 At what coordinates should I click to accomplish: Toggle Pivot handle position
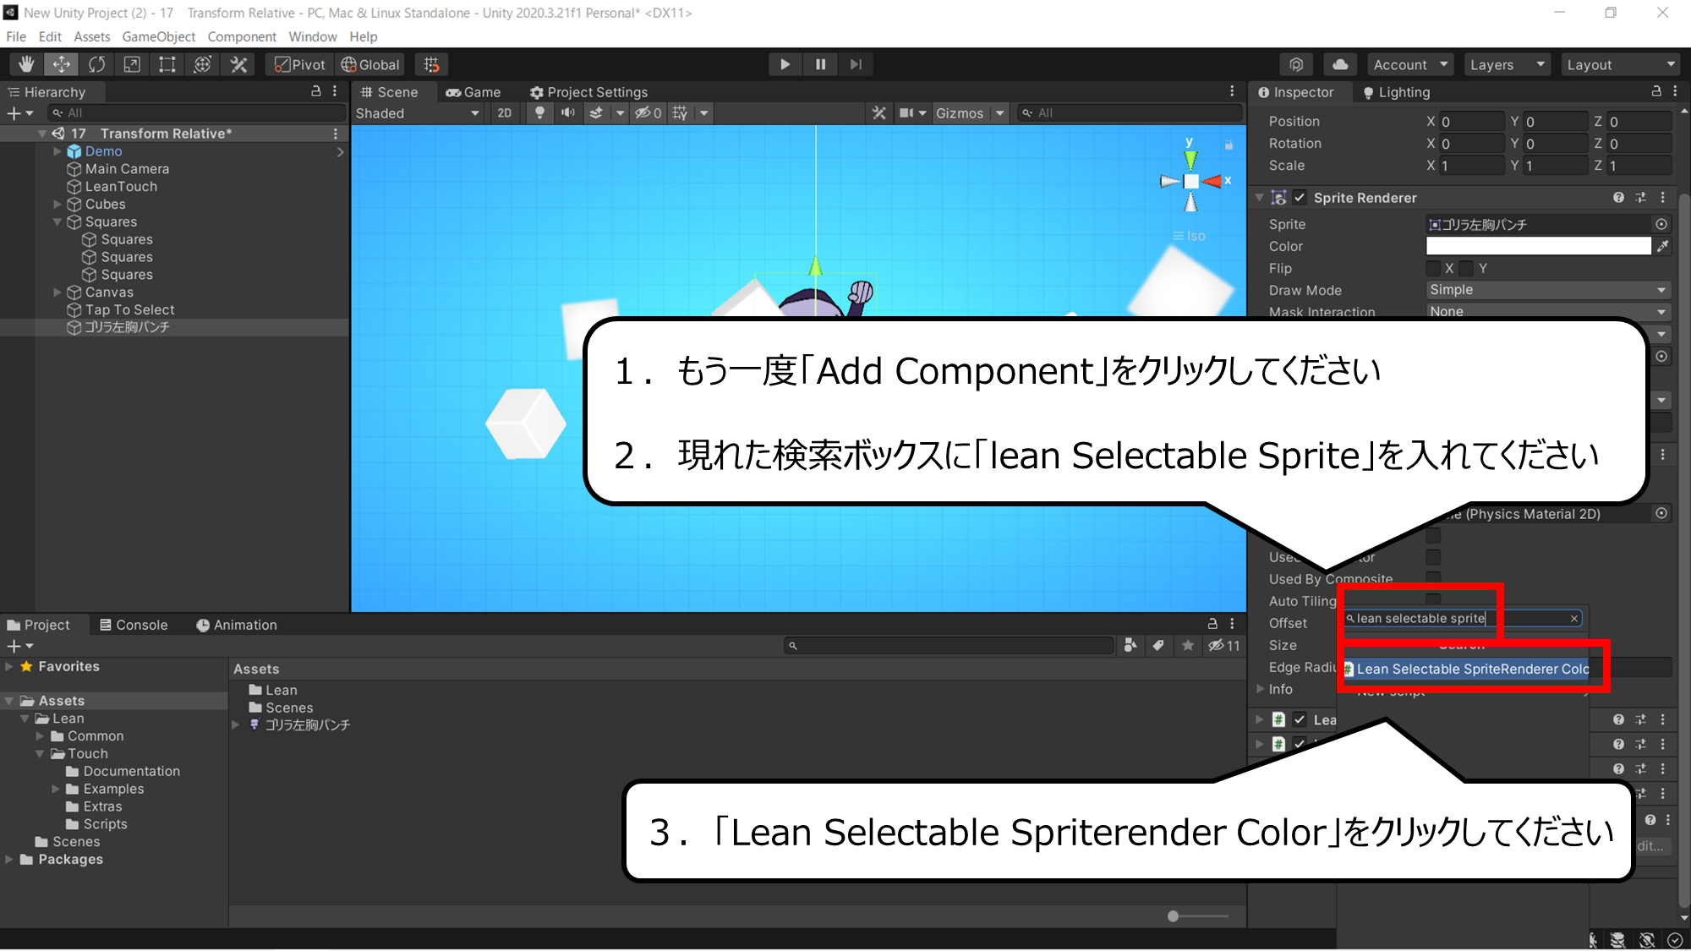(x=300, y=64)
